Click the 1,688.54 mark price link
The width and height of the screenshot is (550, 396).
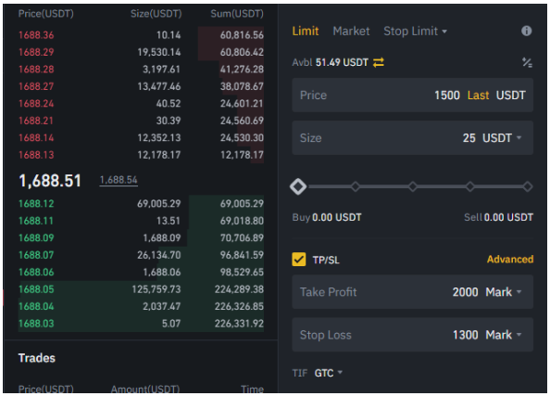[119, 180]
